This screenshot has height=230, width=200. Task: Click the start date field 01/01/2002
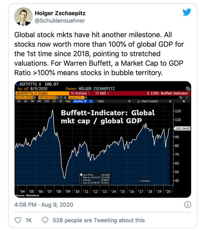(x=24, y=98)
